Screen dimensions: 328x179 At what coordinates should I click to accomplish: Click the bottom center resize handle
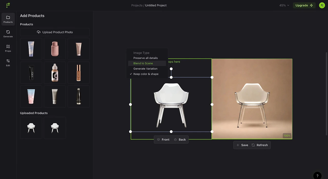tap(171, 132)
